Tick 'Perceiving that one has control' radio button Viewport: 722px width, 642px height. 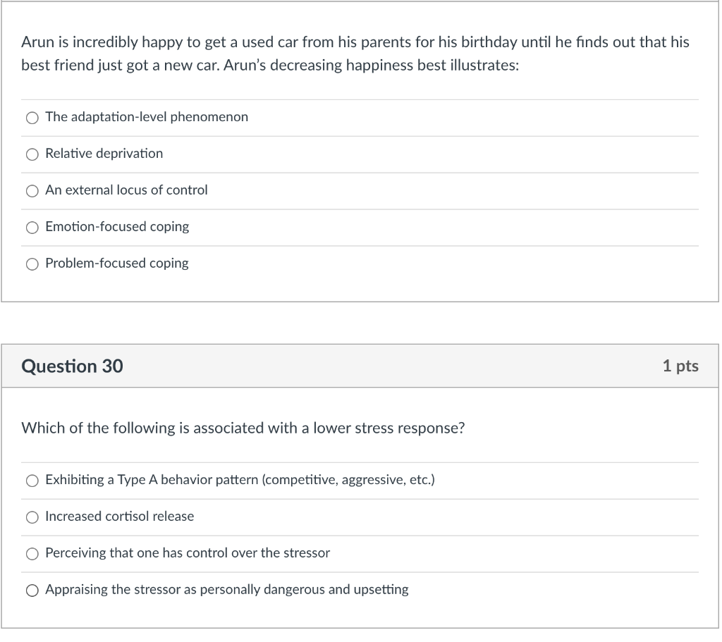(x=32, y=554)
